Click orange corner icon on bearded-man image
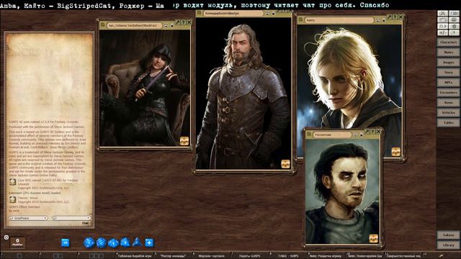Image resolution: width=461 pixels, height=259 pixels. (285, 164)
